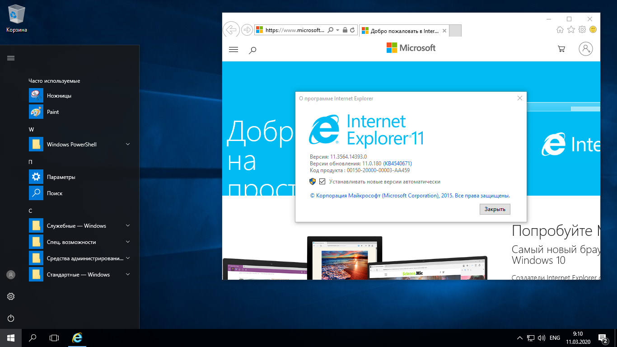
Task: Expand Средства администрирования folder
Action: [x=128, y=258]
